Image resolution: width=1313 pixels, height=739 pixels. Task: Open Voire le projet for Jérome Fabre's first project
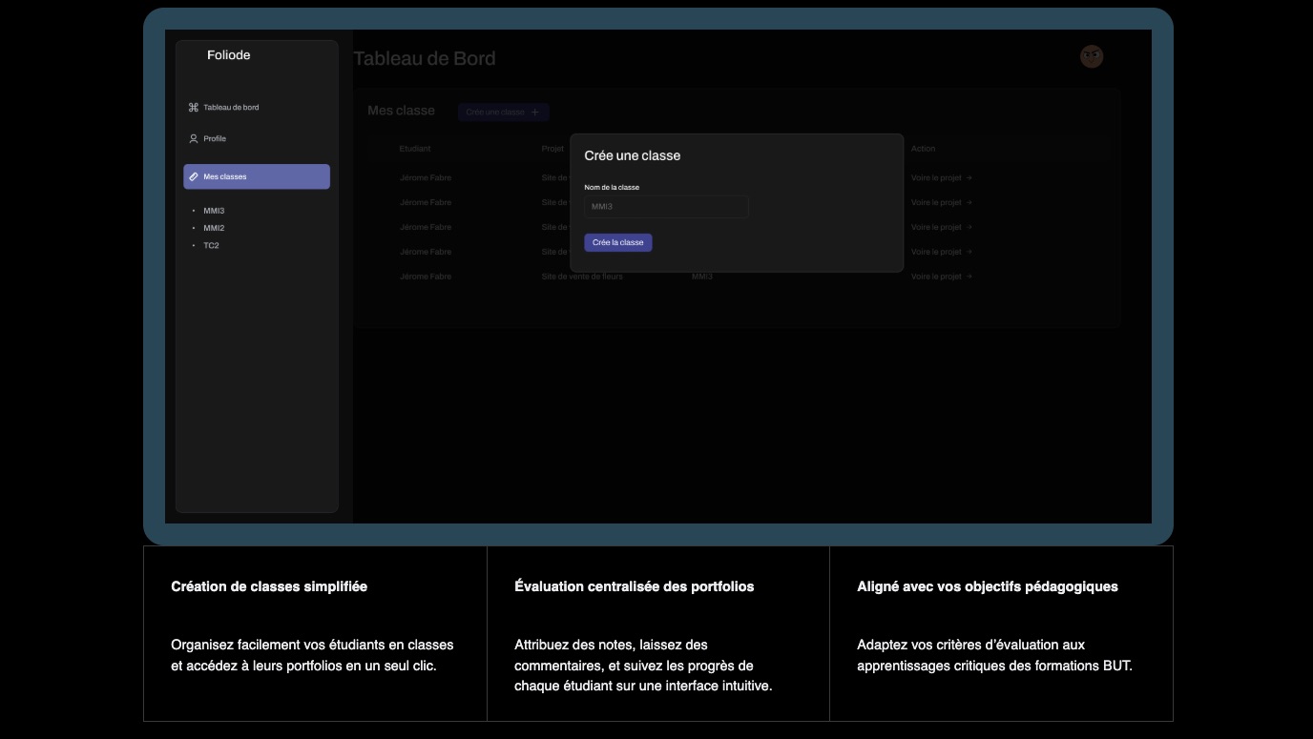[936, 177]
